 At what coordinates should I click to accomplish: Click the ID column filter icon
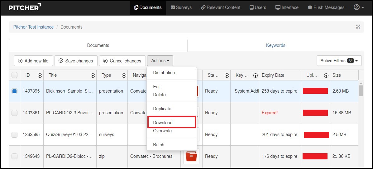coord(40,75)
